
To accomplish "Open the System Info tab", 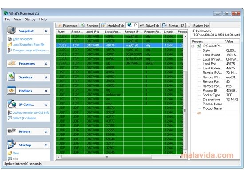I will (198, 26).
